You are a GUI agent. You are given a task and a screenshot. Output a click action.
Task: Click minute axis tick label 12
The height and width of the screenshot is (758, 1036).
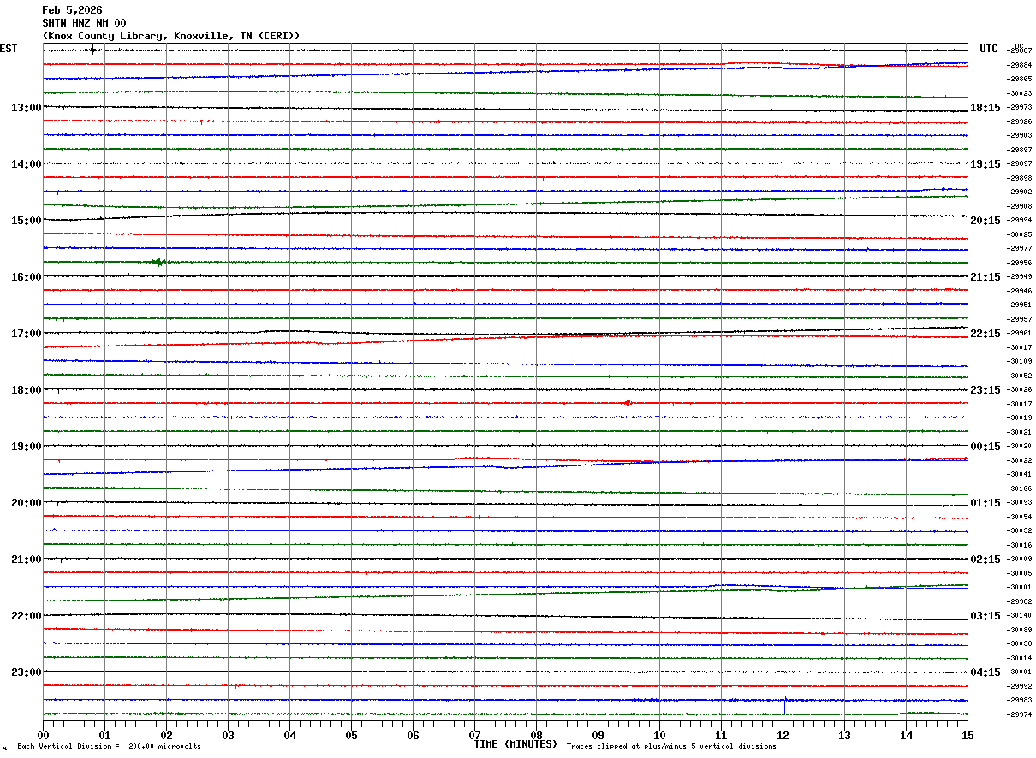tap(783, 735)
